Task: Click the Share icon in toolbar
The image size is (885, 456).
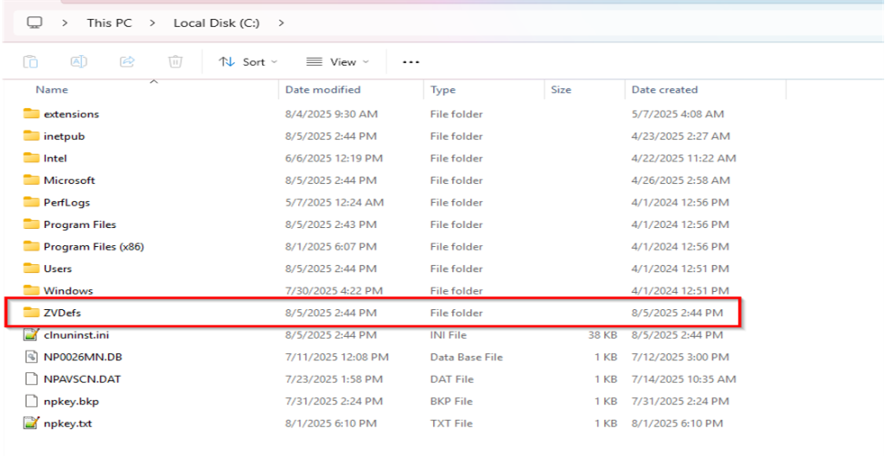Action: [127, 61]
